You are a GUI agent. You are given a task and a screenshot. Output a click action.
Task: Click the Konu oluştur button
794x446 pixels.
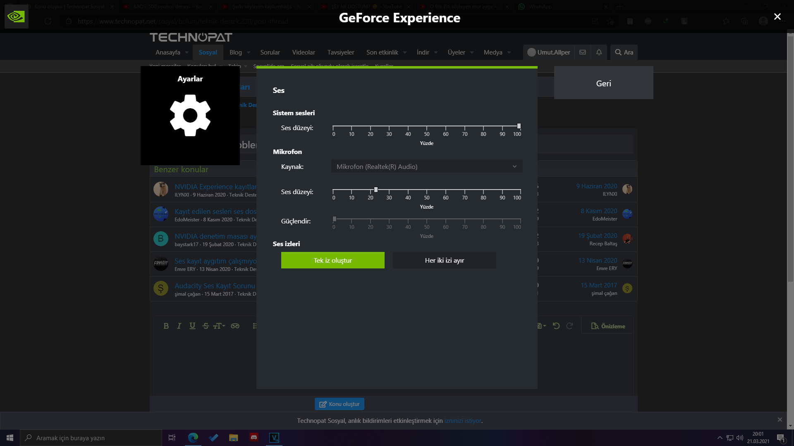[339, 404]
